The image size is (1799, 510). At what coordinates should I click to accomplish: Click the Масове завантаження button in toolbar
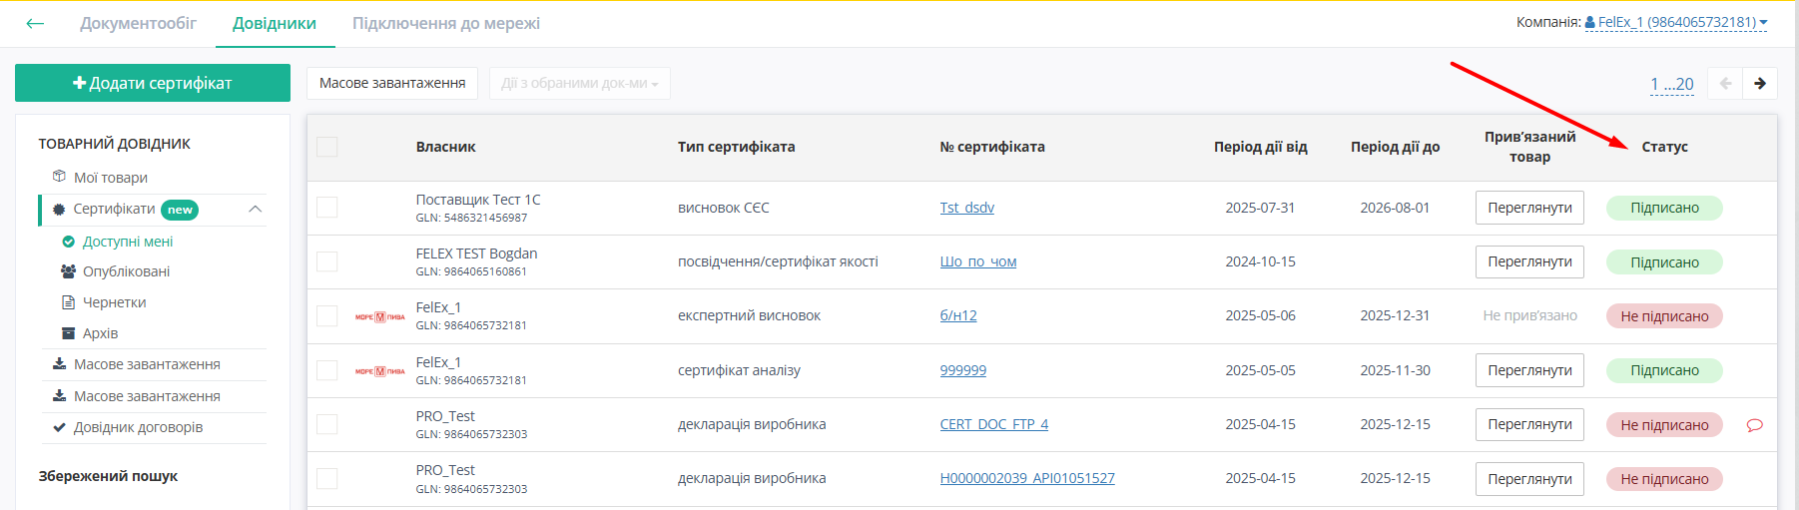coord(392,83)
